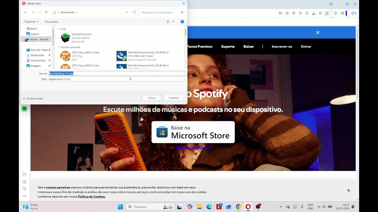
Task: Open Spotify in Opera sidebar
Action: [25, 109]
